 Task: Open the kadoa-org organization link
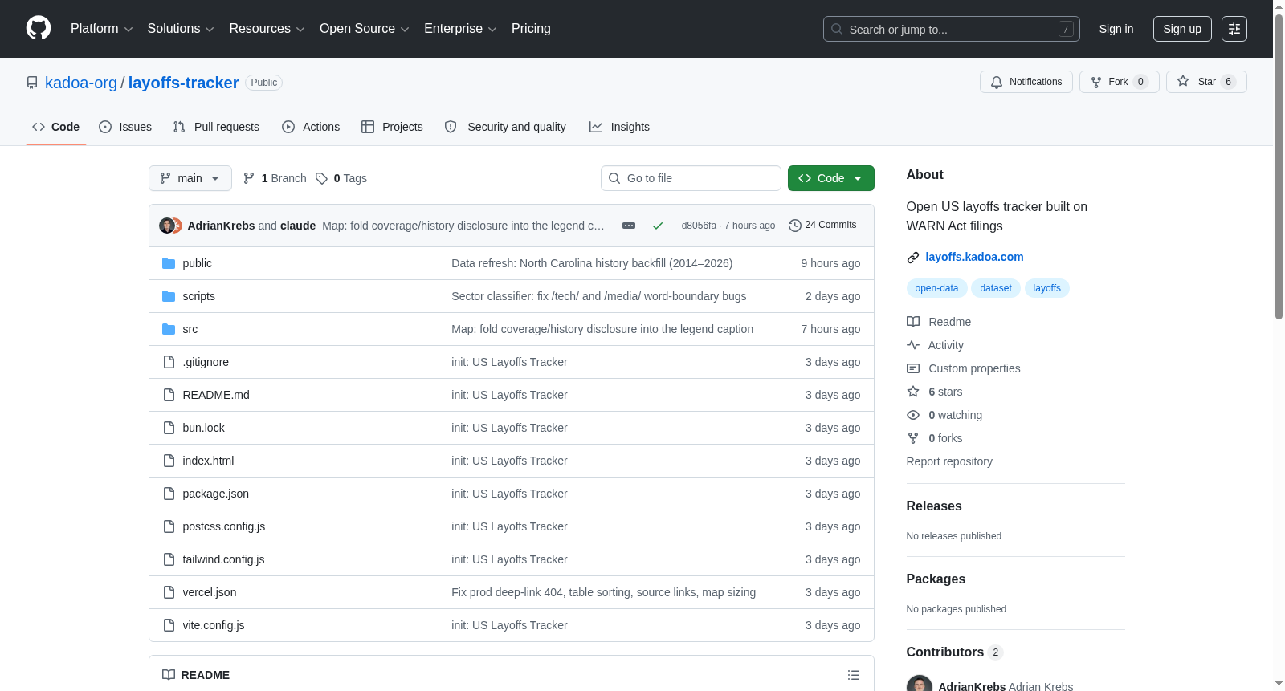(x=81, y=83)
